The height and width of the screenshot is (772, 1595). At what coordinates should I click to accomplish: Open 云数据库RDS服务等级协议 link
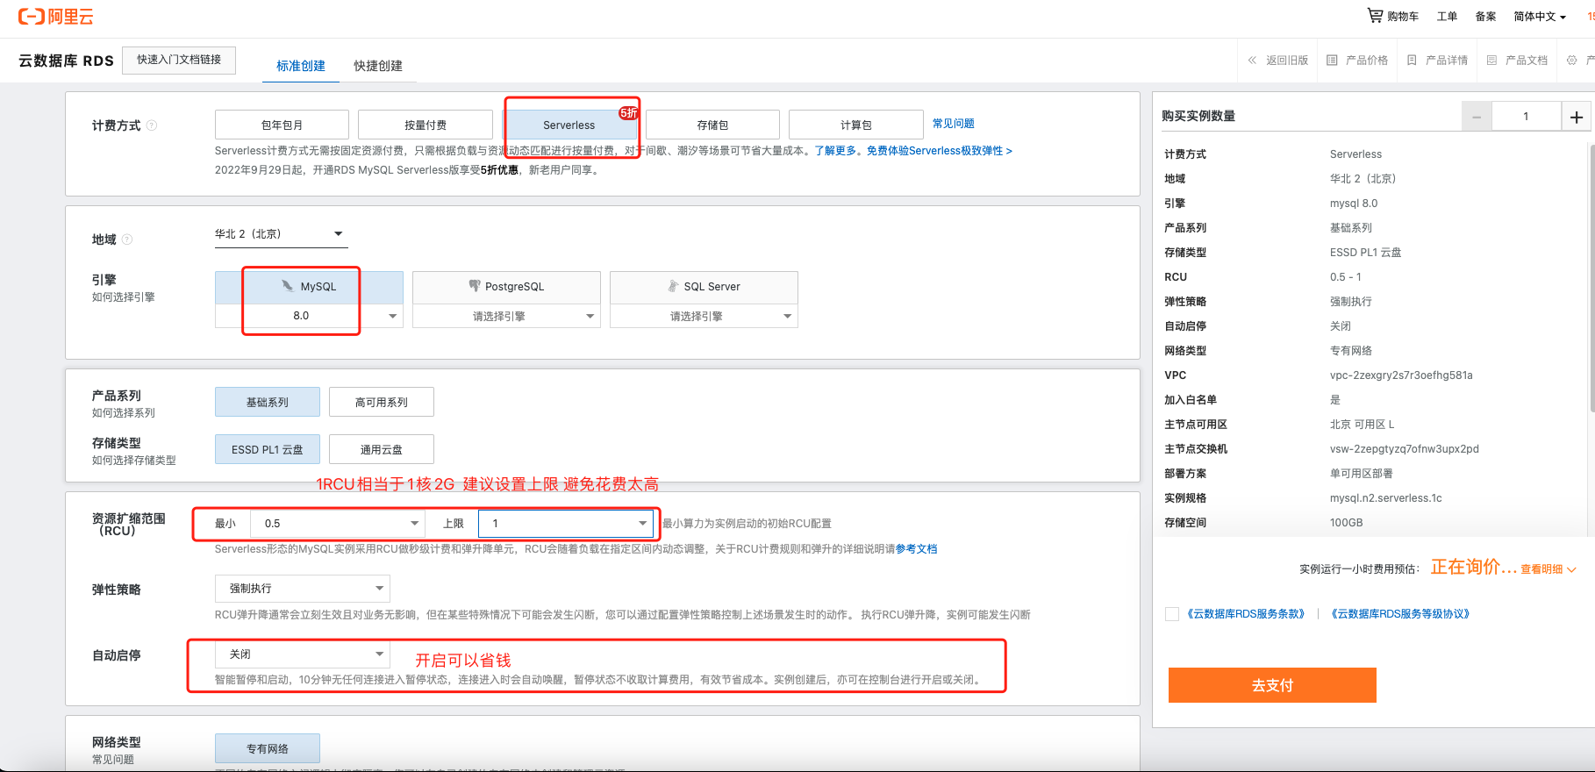click(x=1400, y=614)
